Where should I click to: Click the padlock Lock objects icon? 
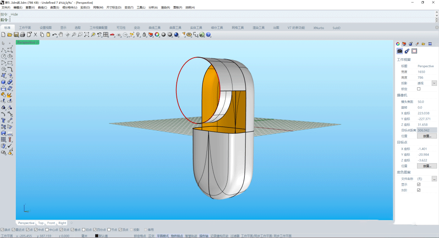point(144,35)
